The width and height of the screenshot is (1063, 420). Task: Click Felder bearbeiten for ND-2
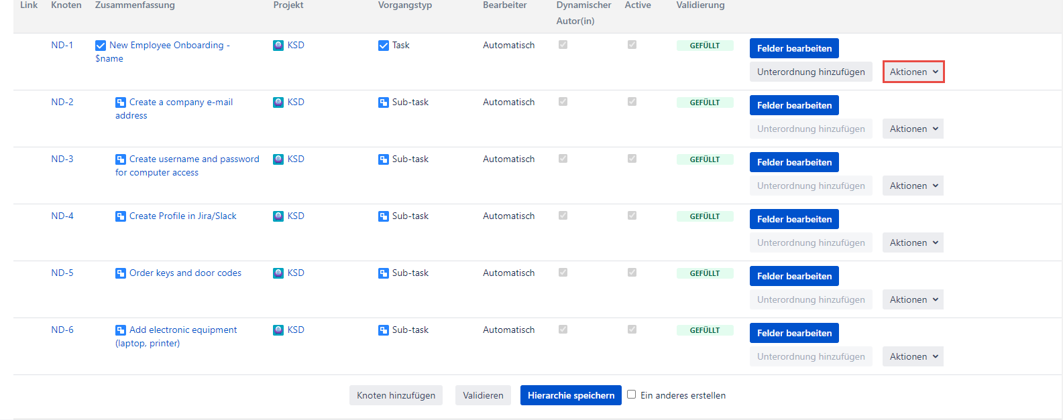(x=794, y=105)
